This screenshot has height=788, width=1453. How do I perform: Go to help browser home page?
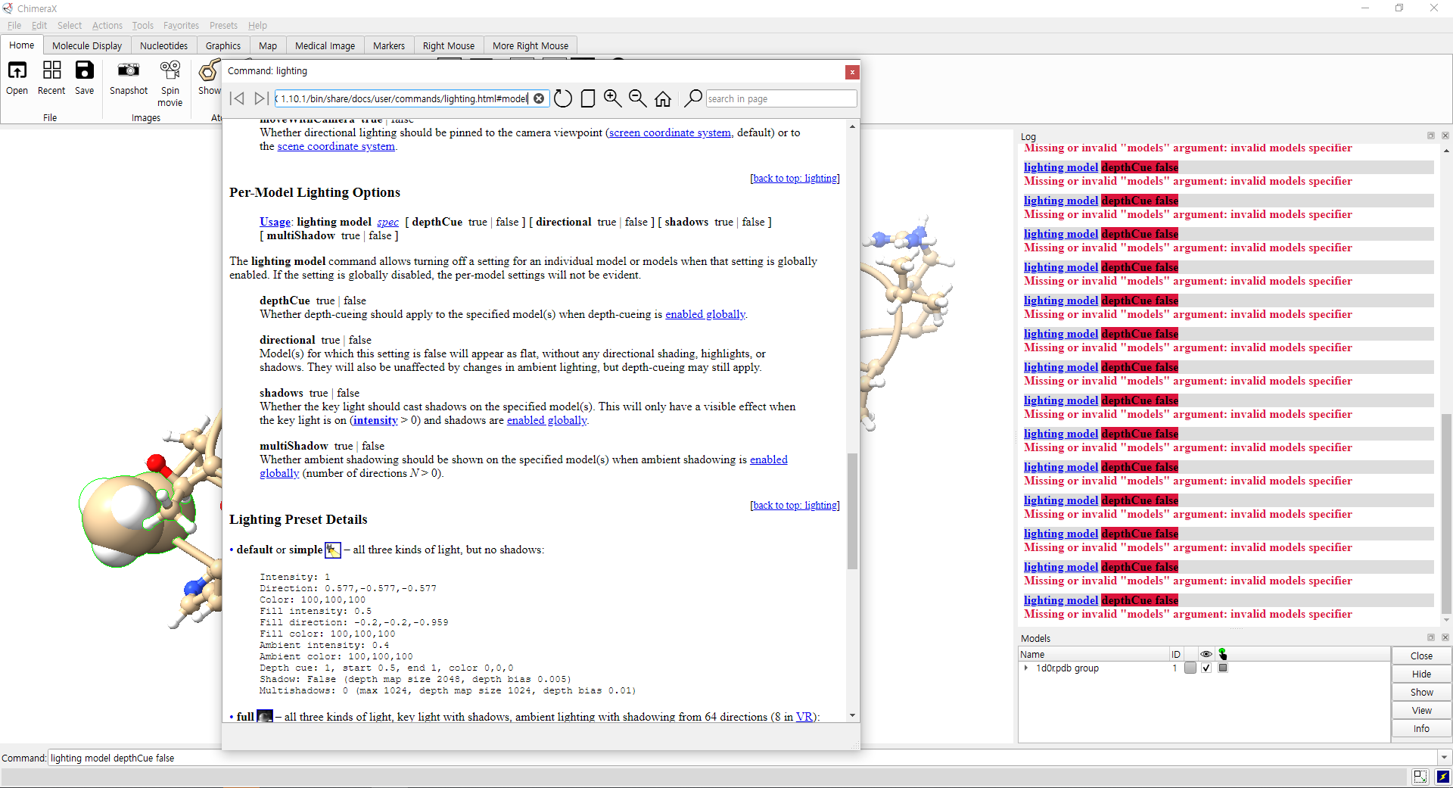tap(663, 98)
